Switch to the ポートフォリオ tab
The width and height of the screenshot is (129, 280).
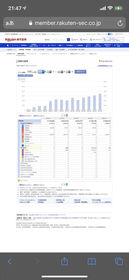tap(31, 54)
